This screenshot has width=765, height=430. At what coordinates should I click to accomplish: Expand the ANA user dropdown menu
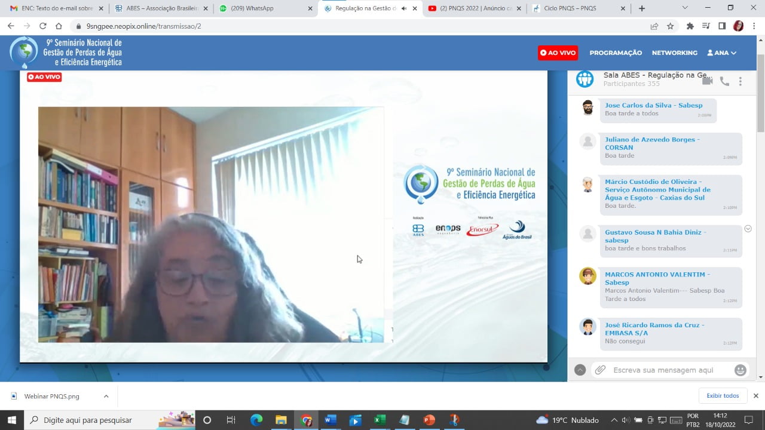pyautogui.click(x=722, y=53)
